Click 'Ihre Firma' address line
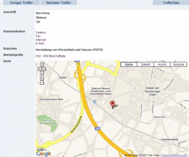The image size is (189, 157). [43, 13]
